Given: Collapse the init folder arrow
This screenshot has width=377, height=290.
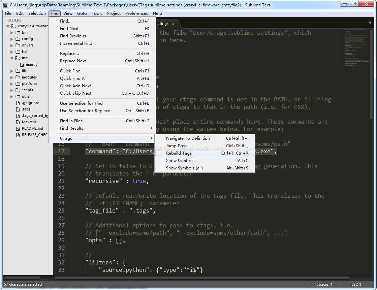Looking at the screenshot, I should [12, 58].
